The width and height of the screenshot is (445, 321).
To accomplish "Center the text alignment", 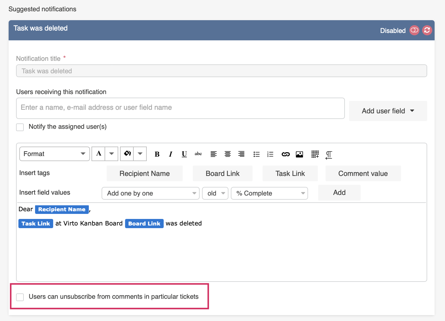I will pyautogui.click(x=228, y=154).
